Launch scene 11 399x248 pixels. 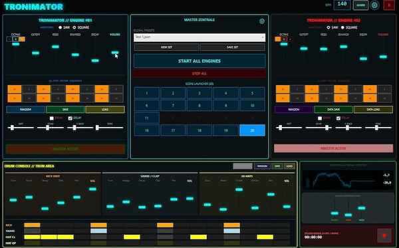tap(146, 118)
